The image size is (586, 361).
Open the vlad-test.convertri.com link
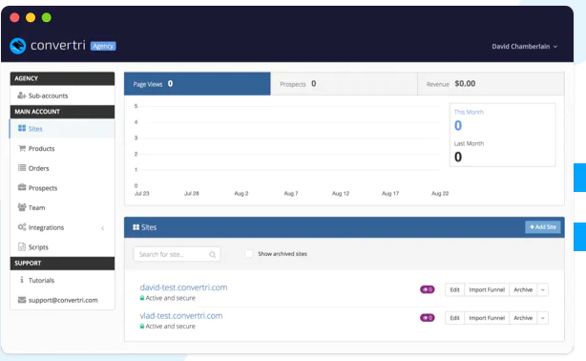pos(181,316)
